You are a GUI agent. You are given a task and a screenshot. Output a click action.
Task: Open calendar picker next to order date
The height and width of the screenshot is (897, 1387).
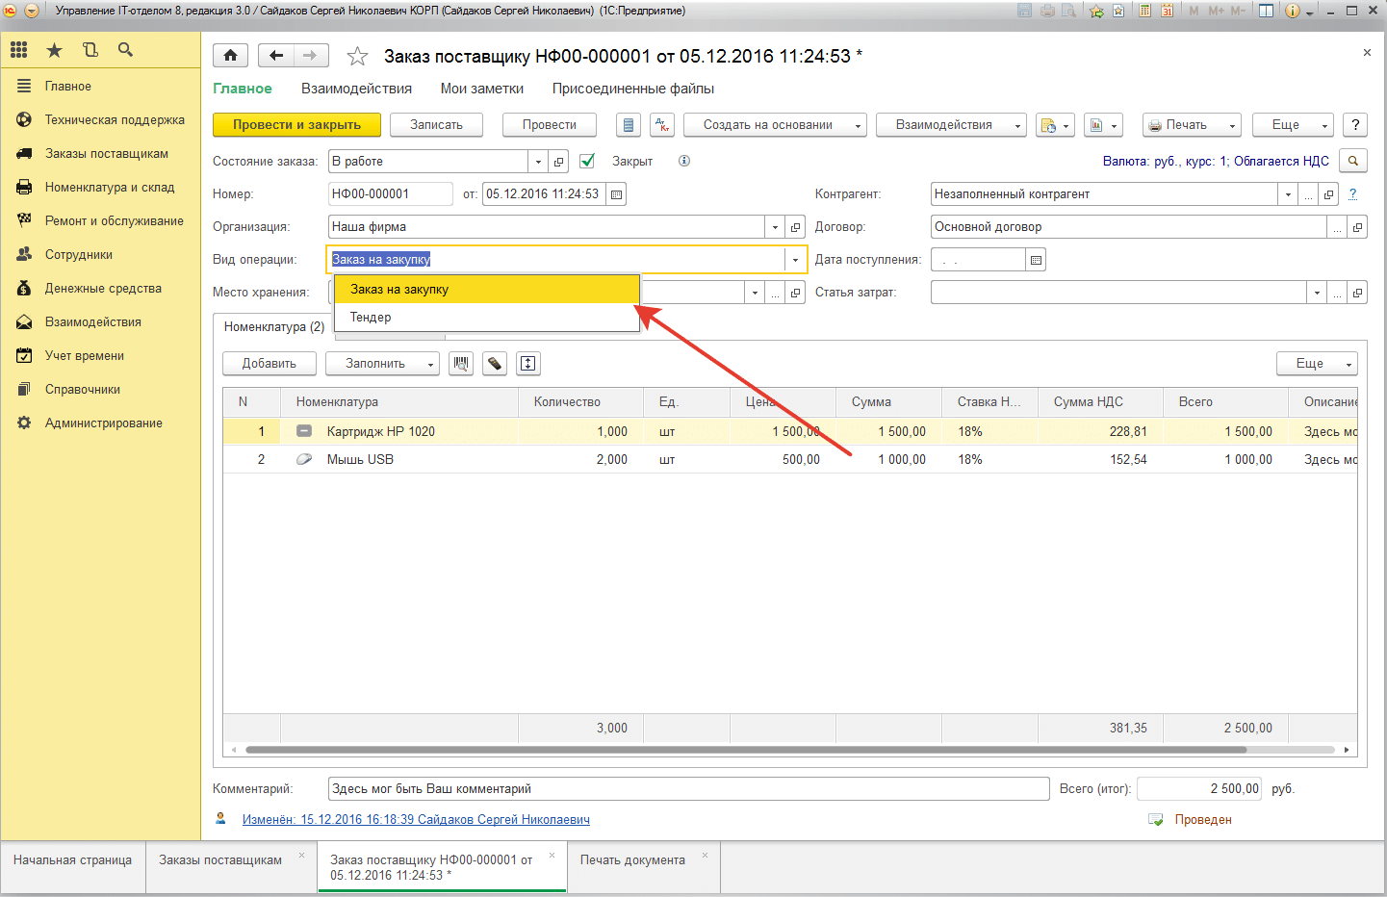617,194
